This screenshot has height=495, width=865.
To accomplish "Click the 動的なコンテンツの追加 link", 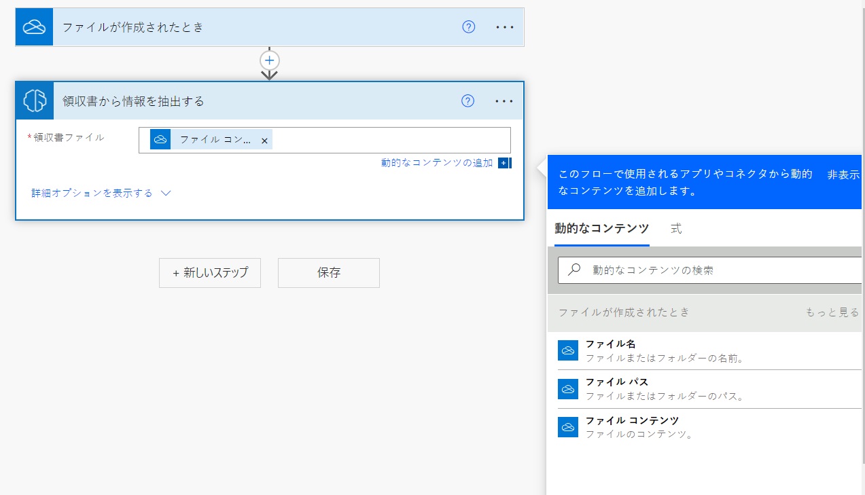I will coord(436,163).
